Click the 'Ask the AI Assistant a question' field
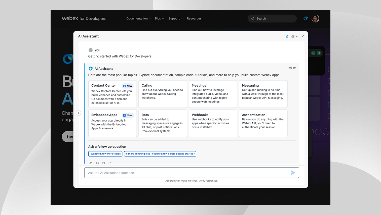The image size is (381, 215). tap(192, 173)
